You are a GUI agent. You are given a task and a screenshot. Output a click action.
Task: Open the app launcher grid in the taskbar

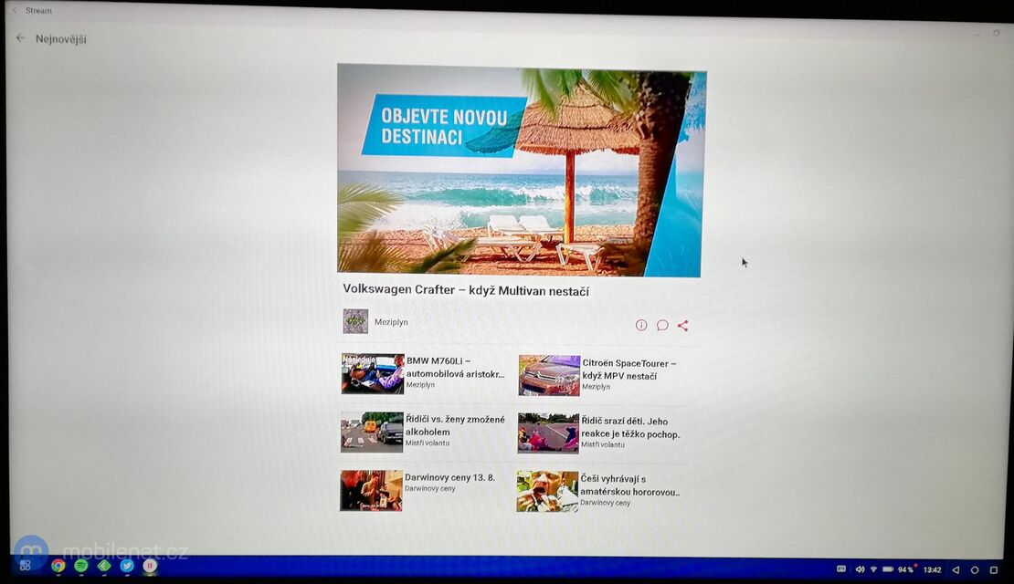coord(25,566)
